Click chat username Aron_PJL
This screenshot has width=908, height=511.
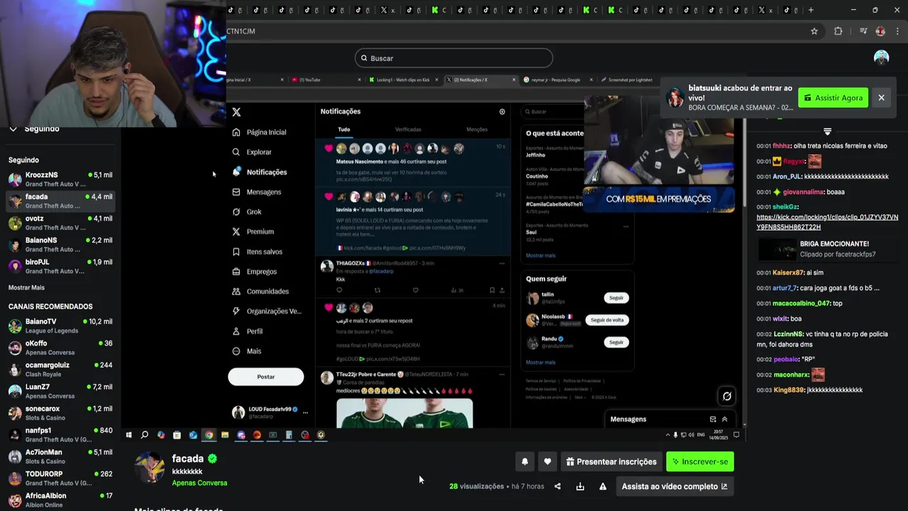[787, 176]
